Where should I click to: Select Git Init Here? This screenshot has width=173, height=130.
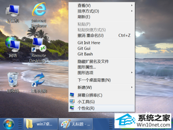click(101, 43)
